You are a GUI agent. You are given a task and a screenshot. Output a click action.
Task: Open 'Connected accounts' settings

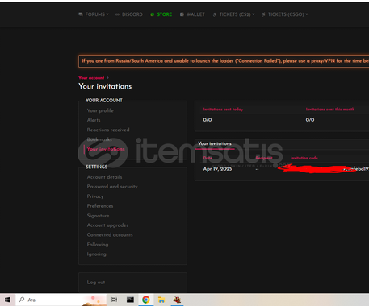point(110,235)
